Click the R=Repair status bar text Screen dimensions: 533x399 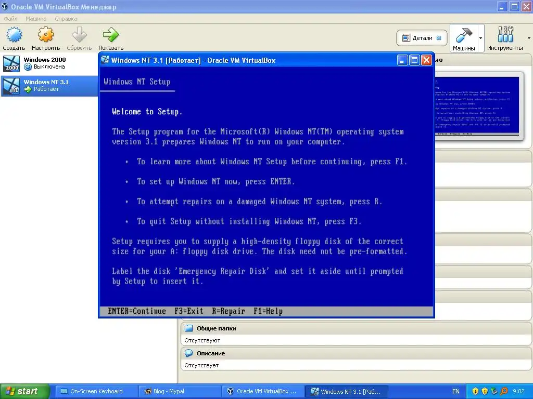[x=229, y=311]
